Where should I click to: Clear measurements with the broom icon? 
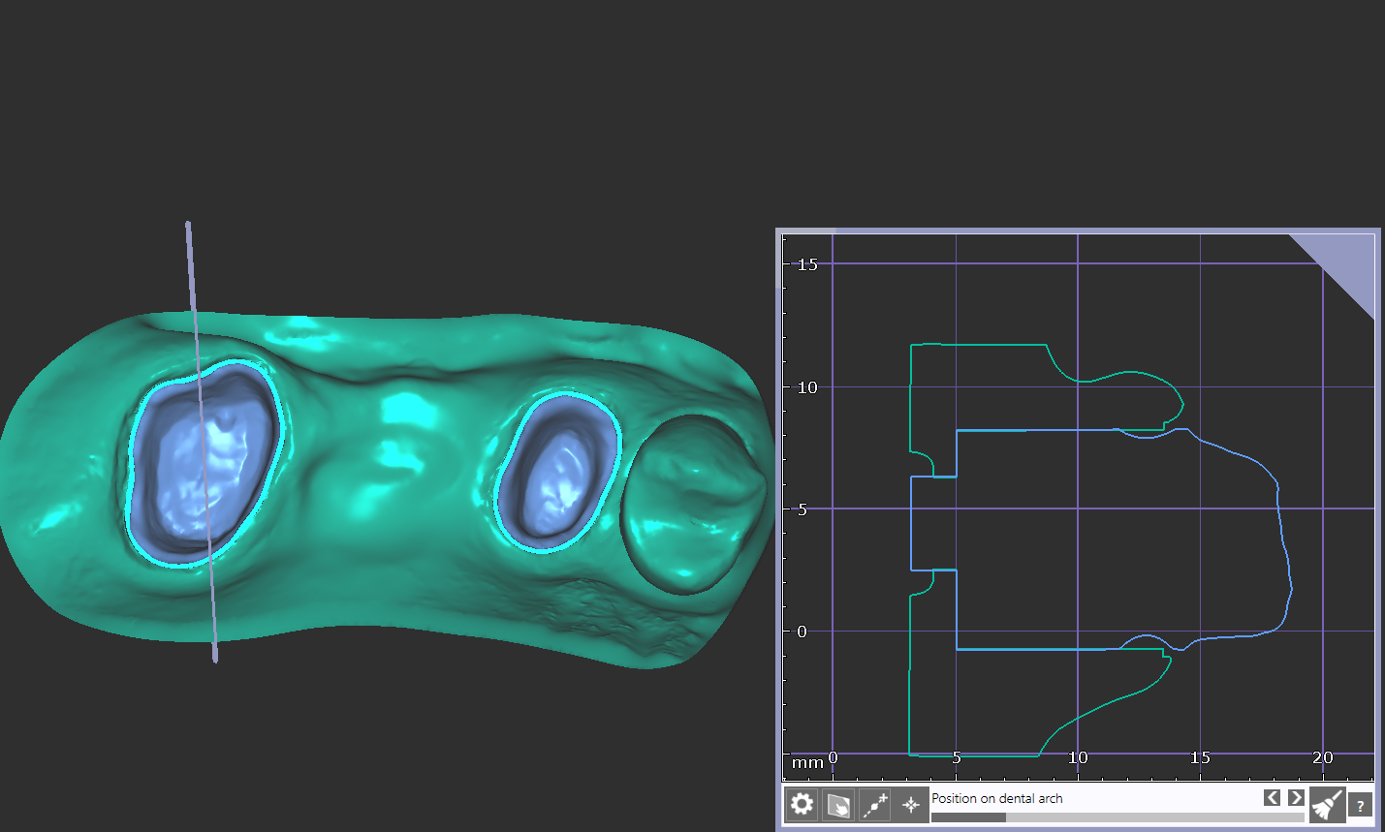[1327, 804]
